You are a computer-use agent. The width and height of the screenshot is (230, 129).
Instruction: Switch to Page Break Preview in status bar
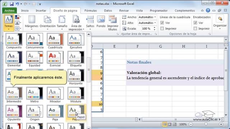coord(174,124)
